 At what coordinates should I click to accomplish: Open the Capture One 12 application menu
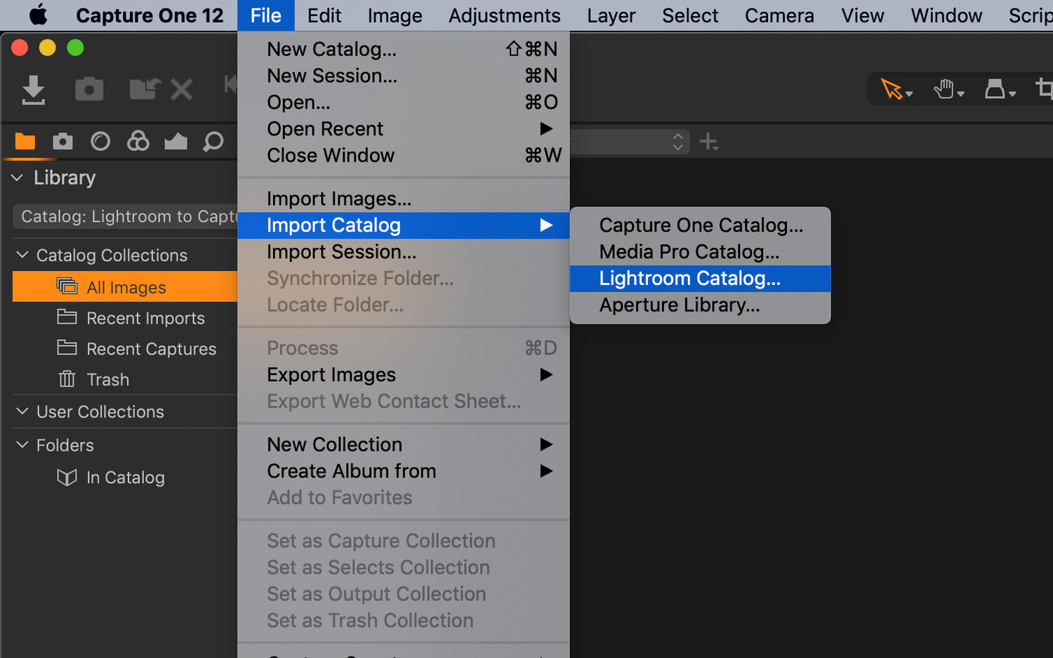click(x=150, y=15)
